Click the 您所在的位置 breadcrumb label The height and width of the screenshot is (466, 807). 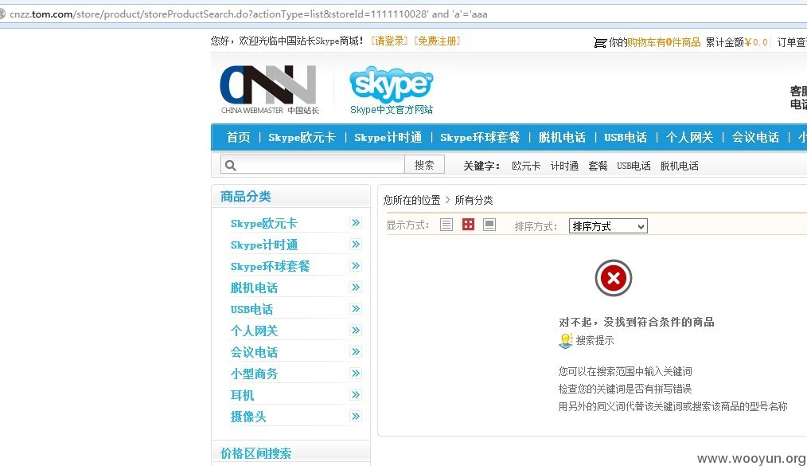[411, 200]
